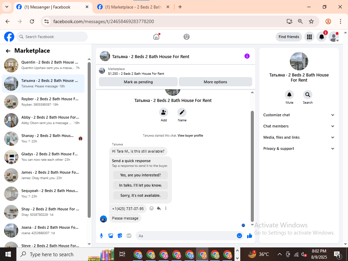Open Shanay's conversation in the list
This screenshot has height=261, width=348.
click(x=43, y=139)
